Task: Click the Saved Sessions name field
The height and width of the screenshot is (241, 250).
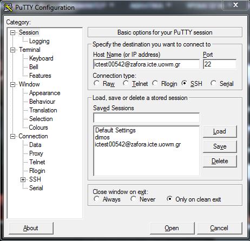Action: (x=146, y=118)
